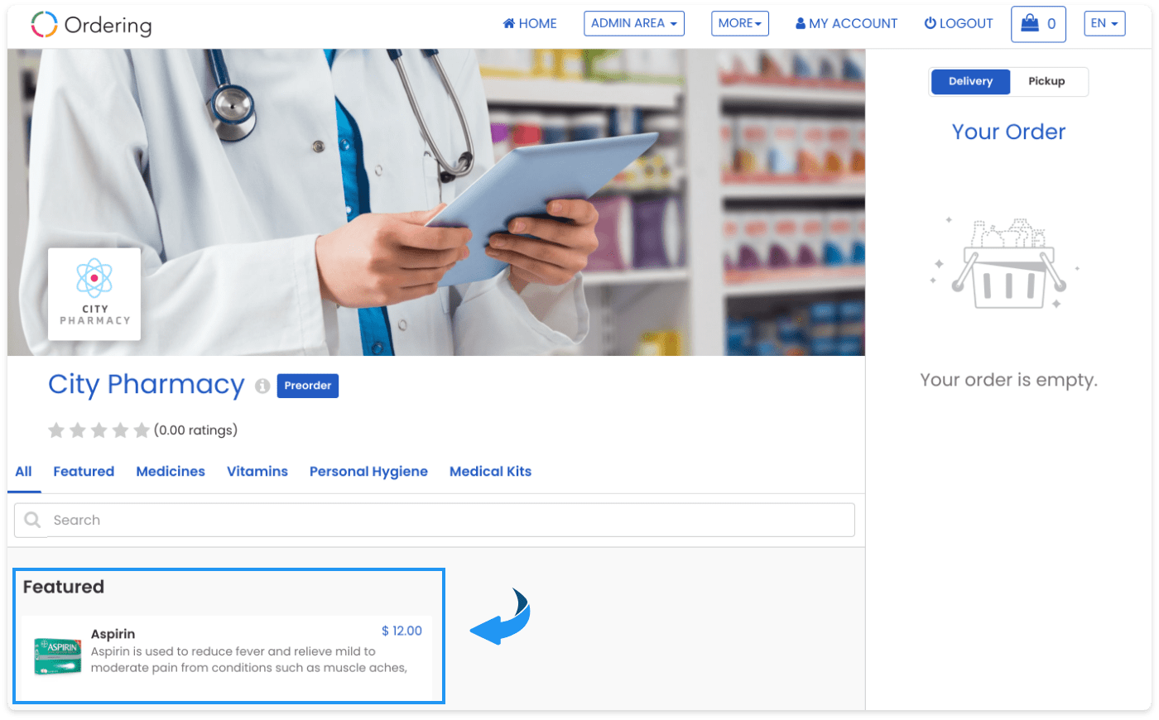Click the rating stars row
This screenshot has width=1159, height=720.
pyautogui.click(x=99, y=430)
